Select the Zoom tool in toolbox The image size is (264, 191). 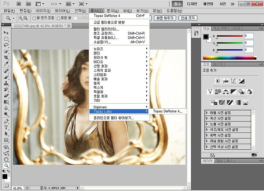coord(6,165)
